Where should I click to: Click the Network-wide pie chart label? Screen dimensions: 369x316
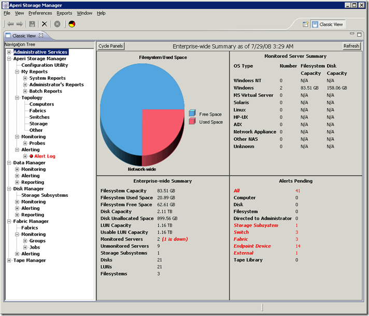click(142, 169)
